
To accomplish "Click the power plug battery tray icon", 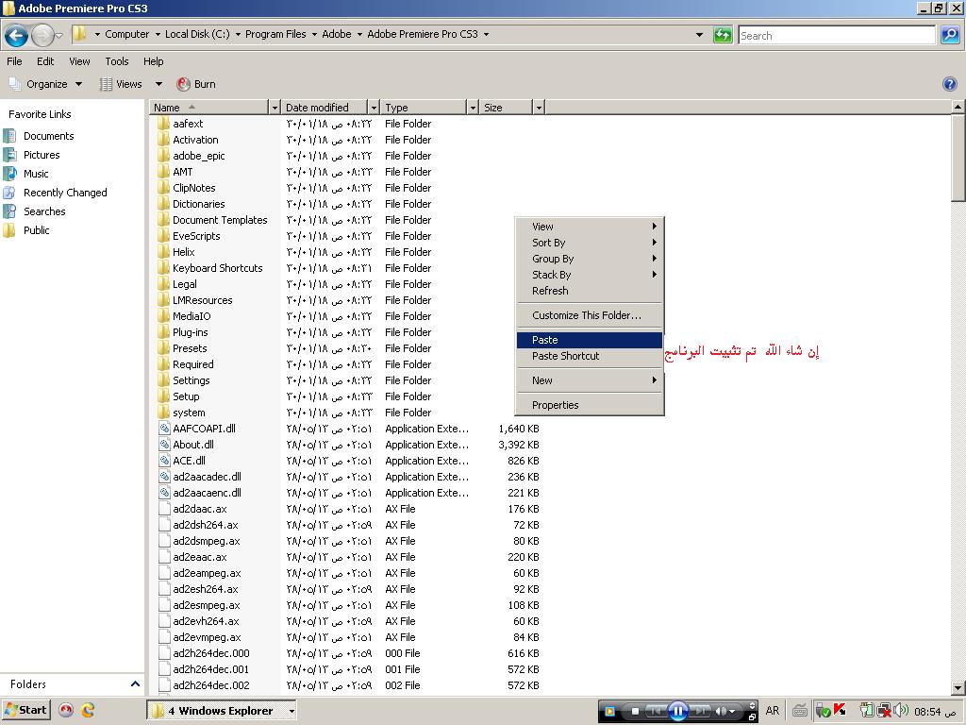I will click(x=868, y=711).
